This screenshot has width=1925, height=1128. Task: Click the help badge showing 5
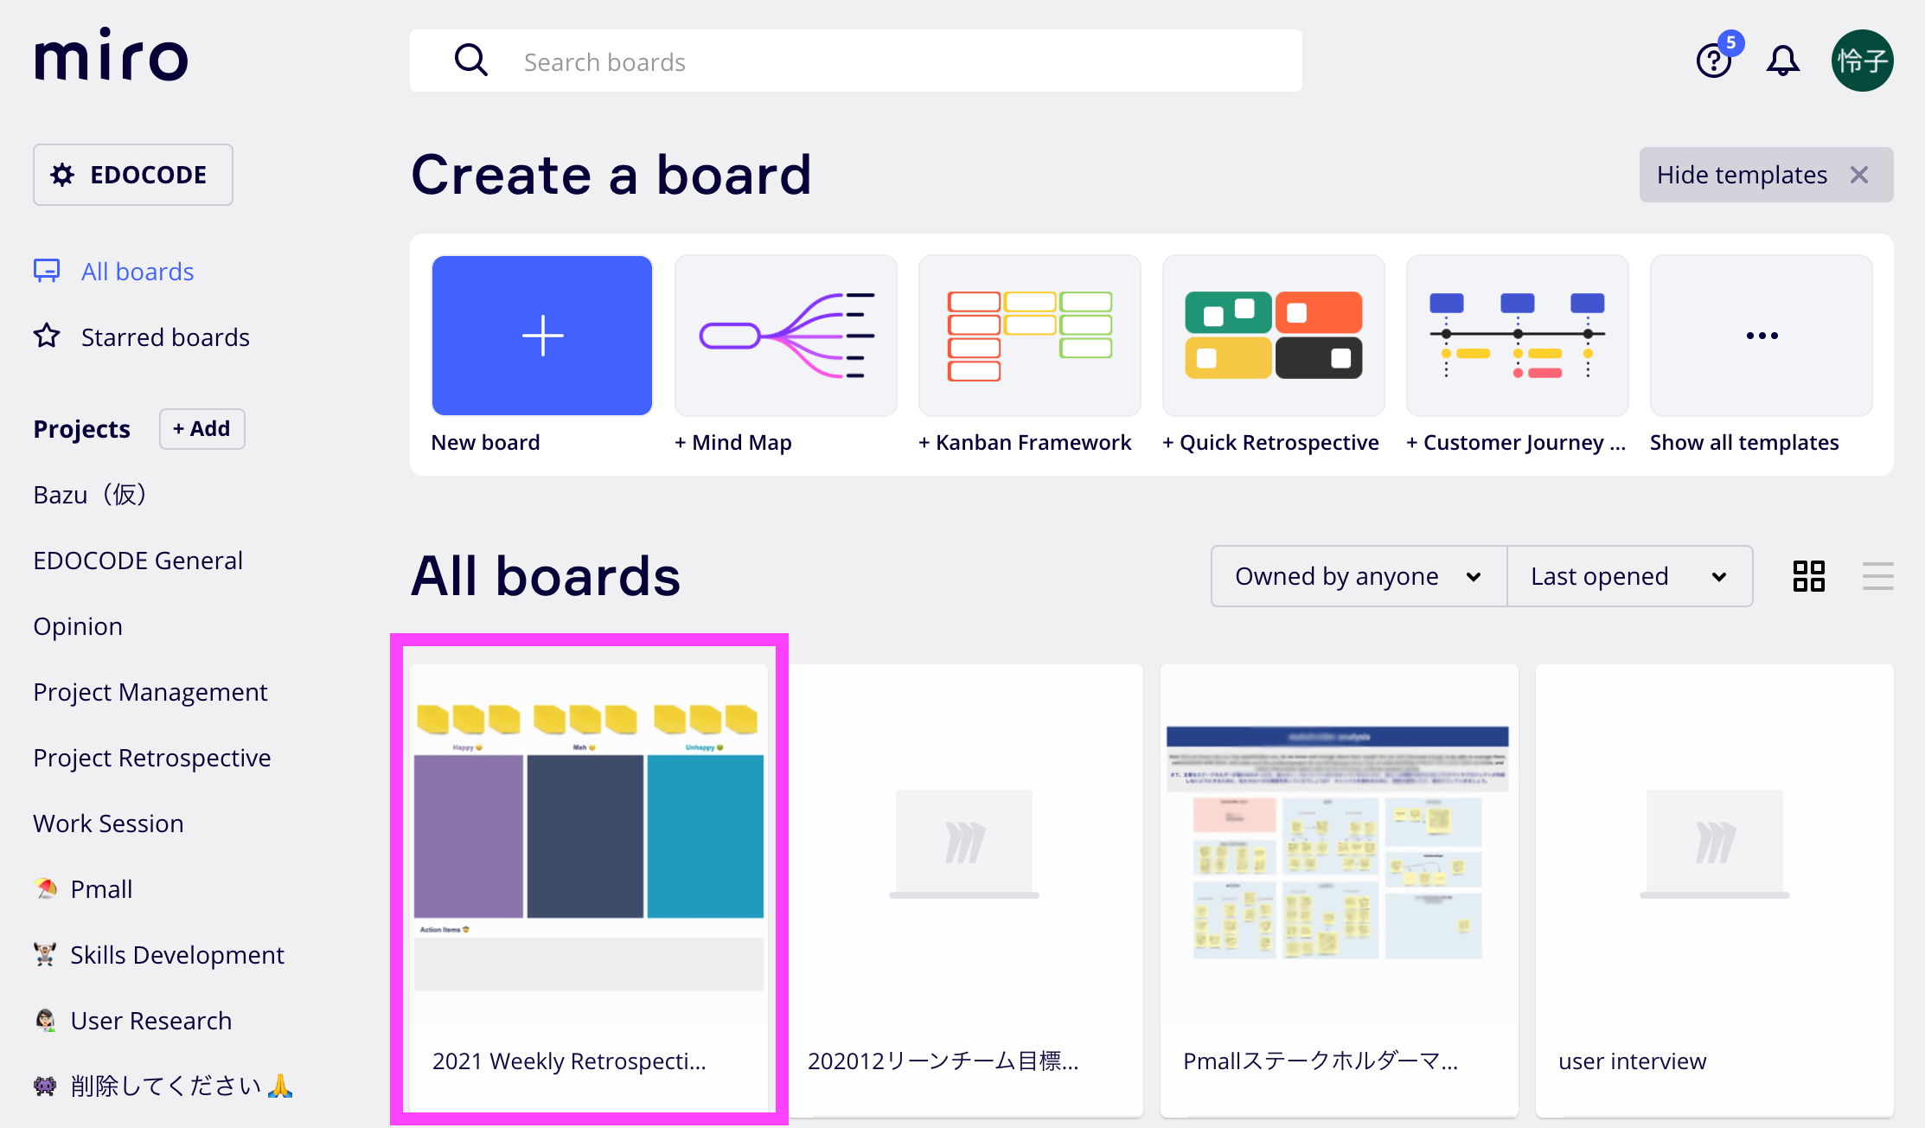coord(1730,42)
